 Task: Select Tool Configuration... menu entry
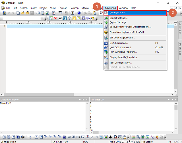(135, 63)
